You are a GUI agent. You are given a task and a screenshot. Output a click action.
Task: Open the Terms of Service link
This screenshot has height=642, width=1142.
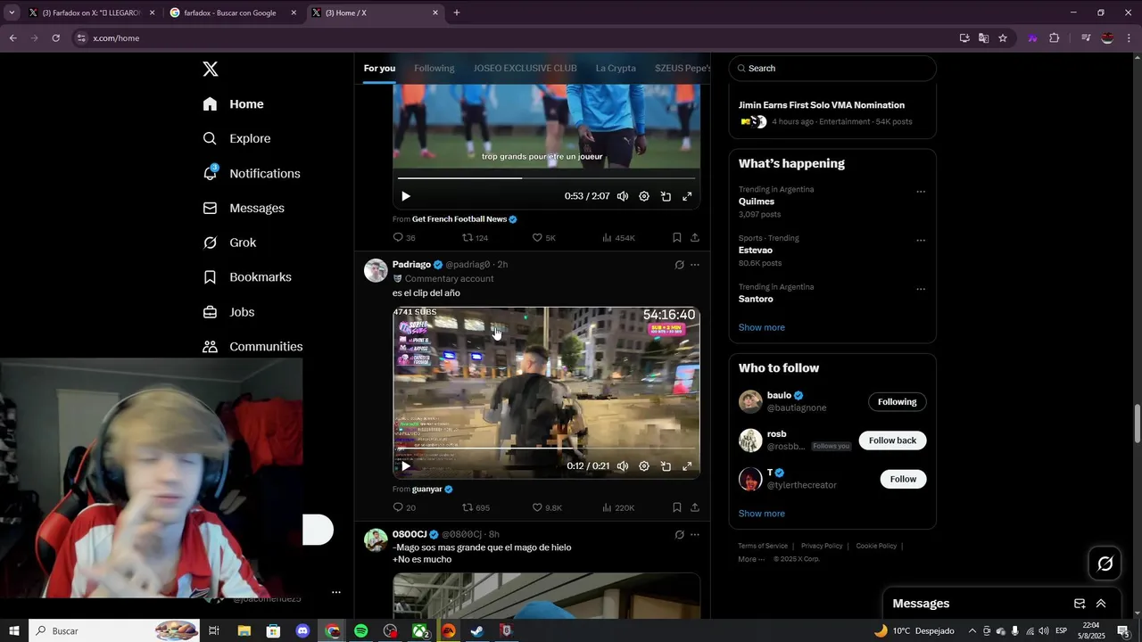coord(763,546)
